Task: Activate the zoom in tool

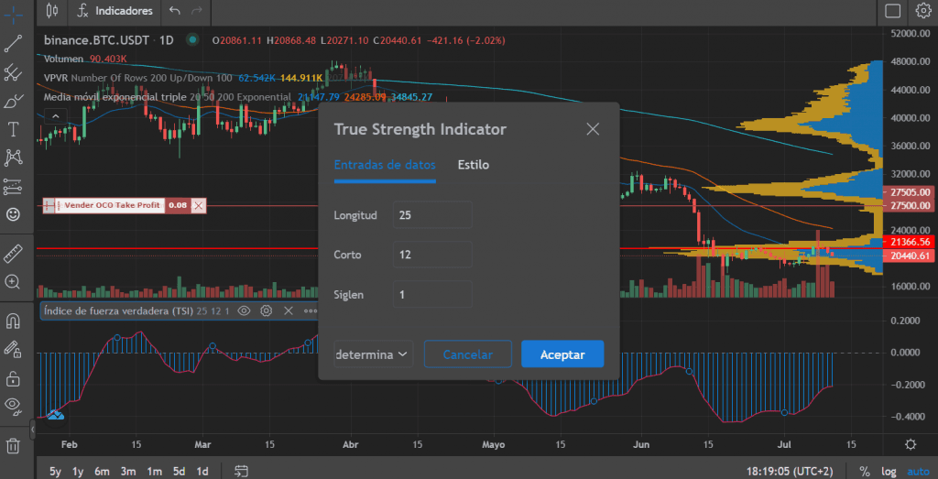Action: 13,282
